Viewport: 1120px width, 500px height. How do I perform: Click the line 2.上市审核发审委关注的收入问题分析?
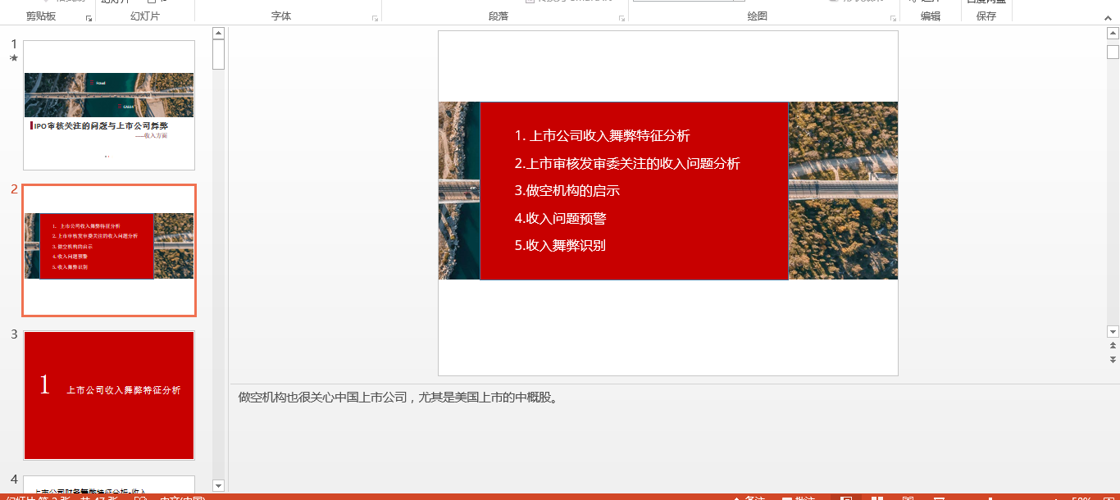(627, 164)
